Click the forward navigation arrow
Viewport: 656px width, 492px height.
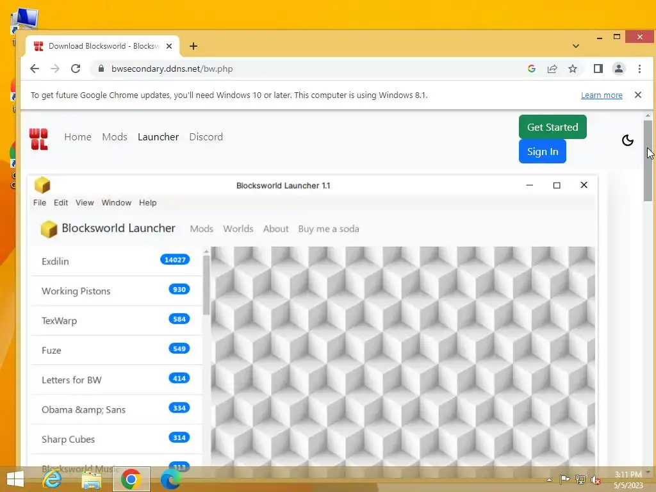(55, 69)
